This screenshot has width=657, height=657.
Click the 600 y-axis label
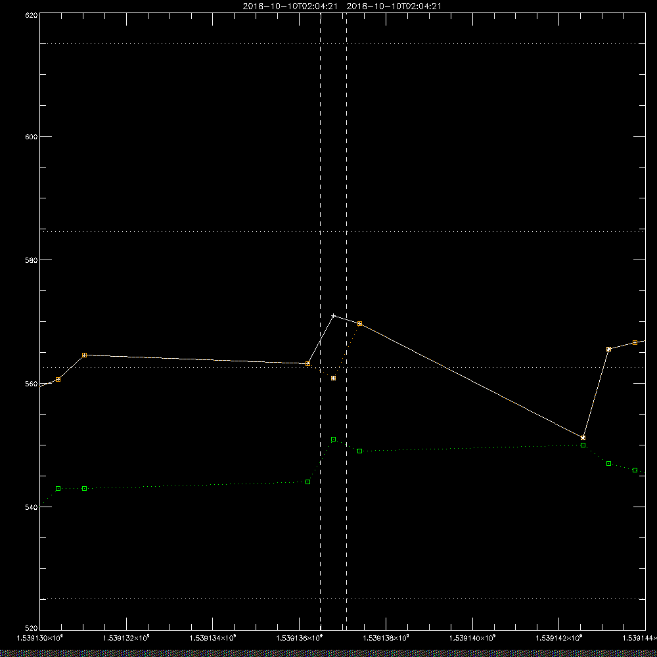pos(32,137)
